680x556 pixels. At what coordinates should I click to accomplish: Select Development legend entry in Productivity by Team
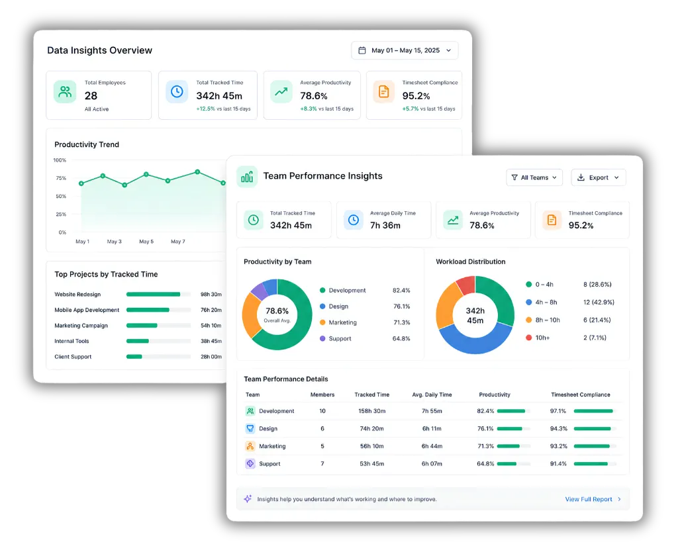pyautogui.click(x=342, y=290)
